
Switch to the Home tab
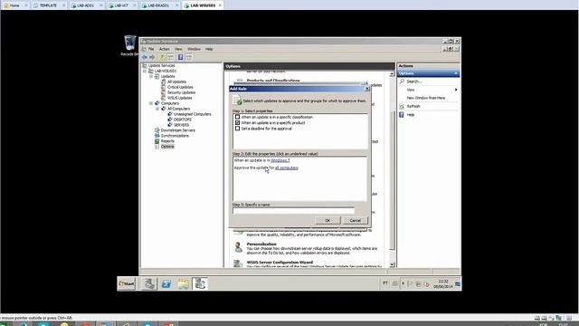[14, 5]
